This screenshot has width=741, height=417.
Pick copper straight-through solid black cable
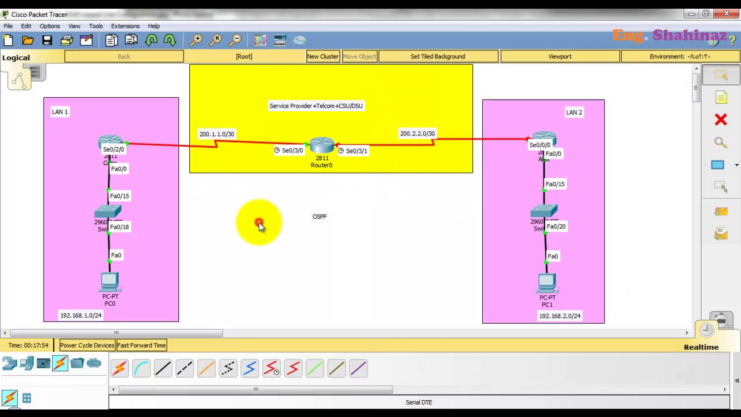(x=163, y=368)
